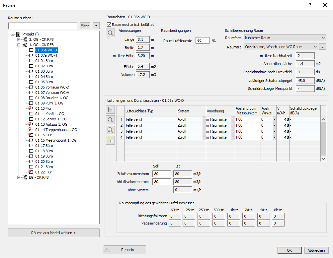Click the Projekt building icon in tree
This screenshot has height=258, width=333.
pyautogui.click(x=18, y=34)
